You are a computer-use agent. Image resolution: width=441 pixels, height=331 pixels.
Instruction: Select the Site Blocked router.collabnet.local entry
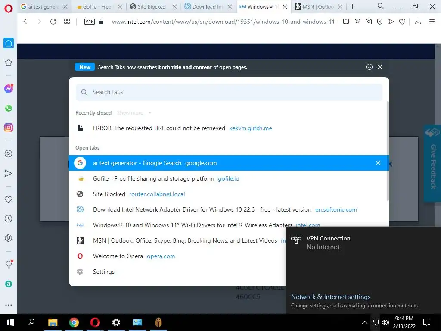coord(229,194)
